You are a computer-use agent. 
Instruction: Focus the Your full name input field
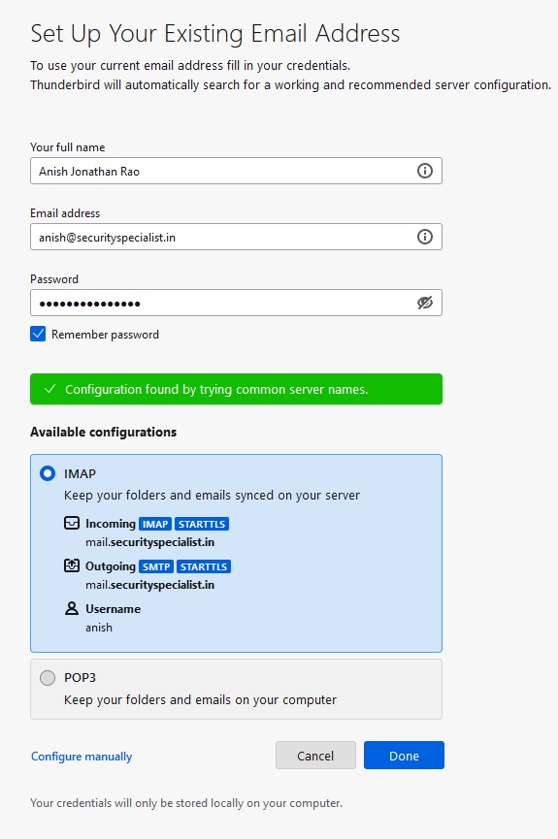click(x=236, y=171)
